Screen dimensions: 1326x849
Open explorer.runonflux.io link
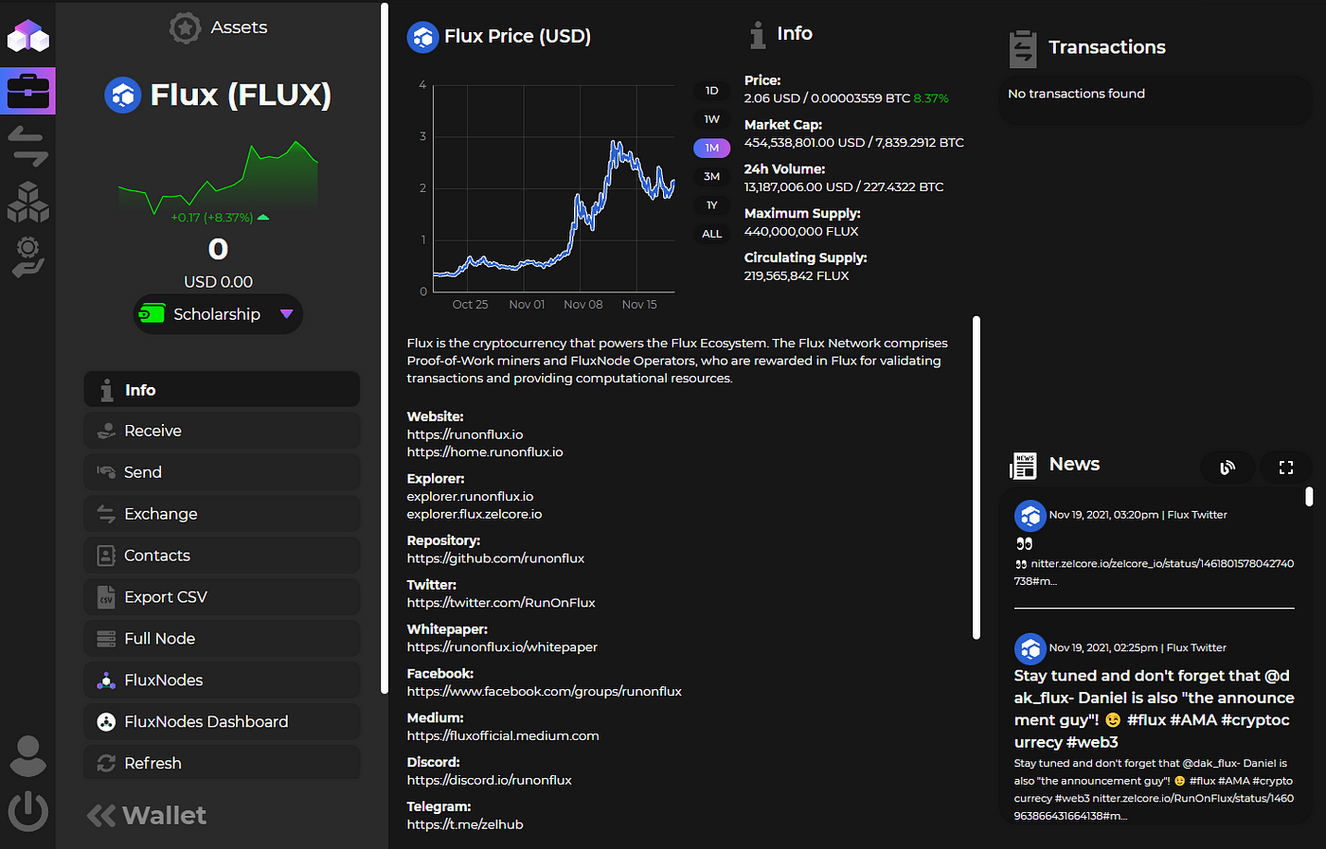coord(470,497)
